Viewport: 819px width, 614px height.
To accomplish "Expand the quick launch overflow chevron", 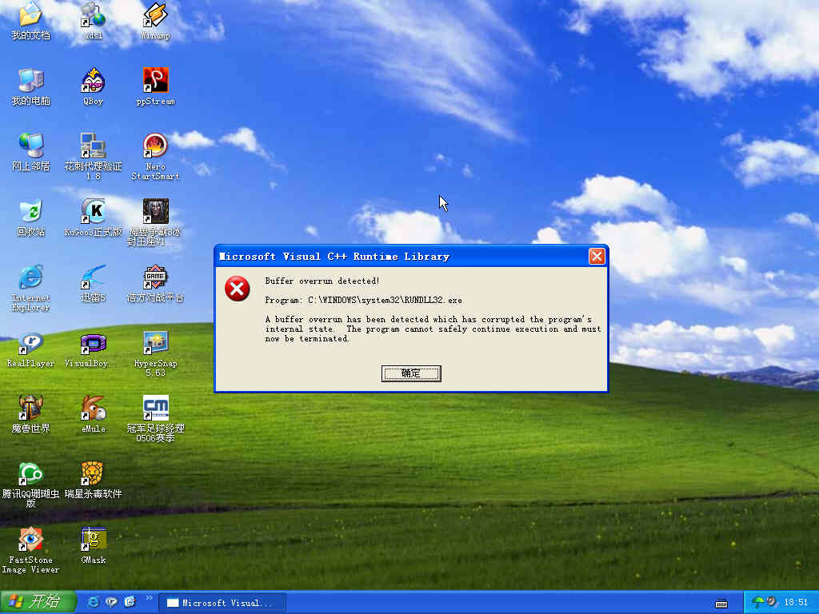I will click(149, 598).
